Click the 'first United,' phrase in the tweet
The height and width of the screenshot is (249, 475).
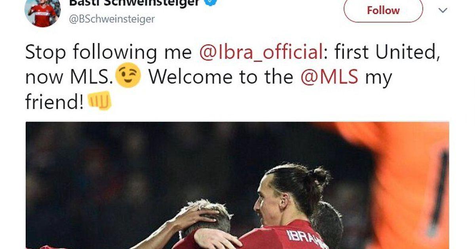387,53
